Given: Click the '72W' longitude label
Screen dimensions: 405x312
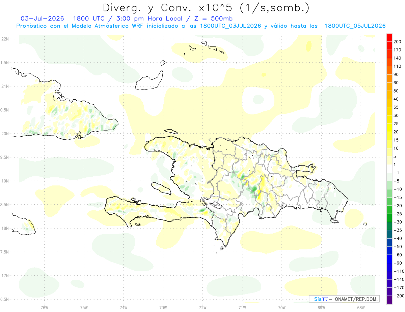Looking at the screenshot, I should pos(202,307).
